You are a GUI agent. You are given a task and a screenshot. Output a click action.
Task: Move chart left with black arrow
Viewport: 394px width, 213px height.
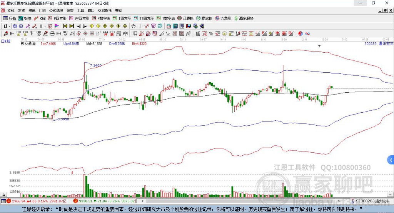[x=78, y=26]
